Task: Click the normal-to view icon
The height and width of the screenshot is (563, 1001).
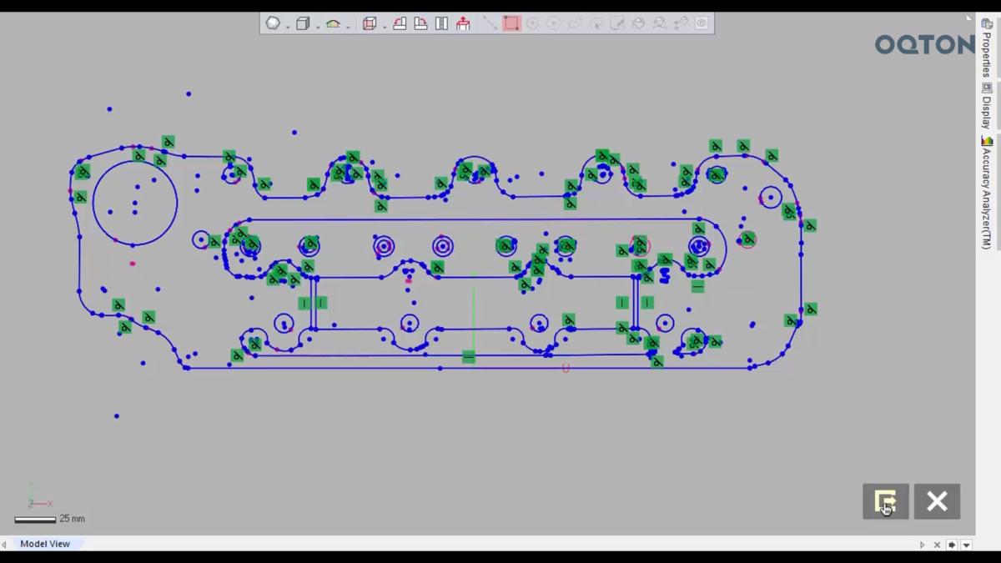Action: pos(463,23)
